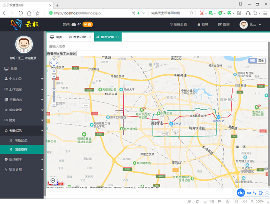This screenshot has width=270, height=204.
Task: Reload the page with the refresh icon
Action: click(x=20, y=13)
